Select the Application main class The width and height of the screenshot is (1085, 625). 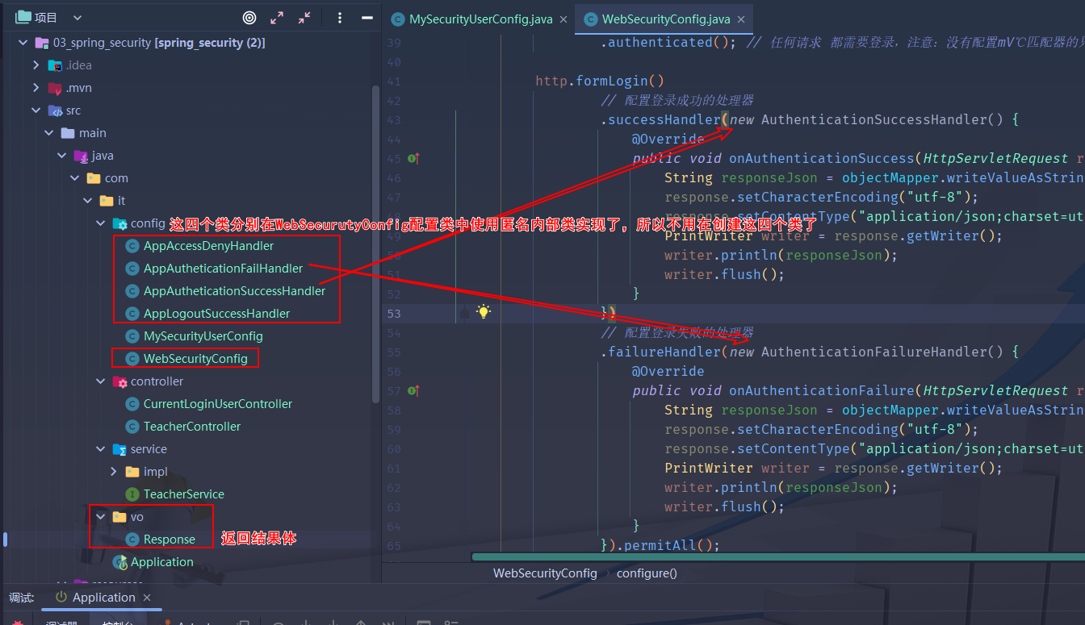tap(161, 562)
